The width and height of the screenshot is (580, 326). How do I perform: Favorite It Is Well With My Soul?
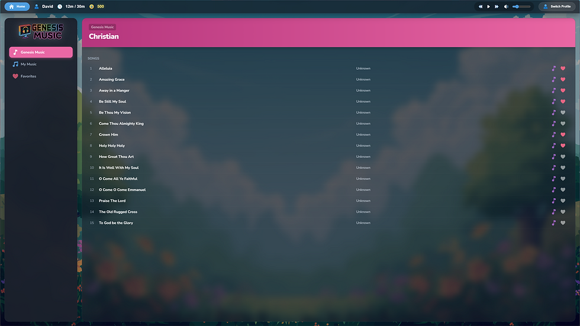click(x=563, y=168)
